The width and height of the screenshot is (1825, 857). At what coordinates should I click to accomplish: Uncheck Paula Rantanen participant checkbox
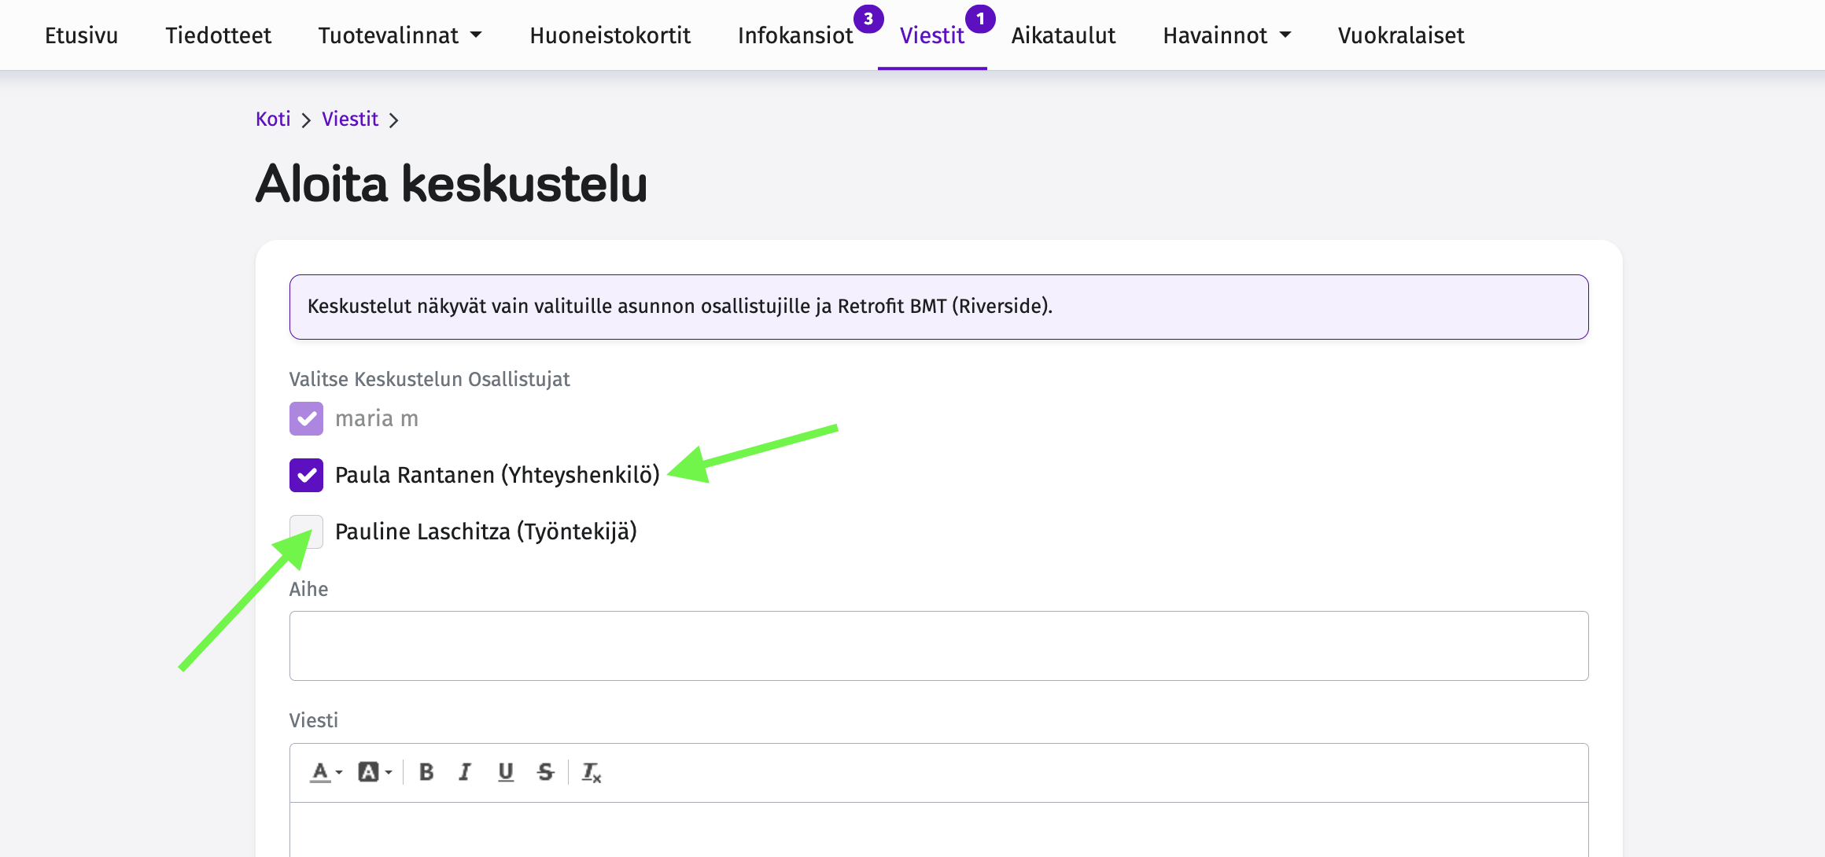pyautogui.click(x=306, y=475)
